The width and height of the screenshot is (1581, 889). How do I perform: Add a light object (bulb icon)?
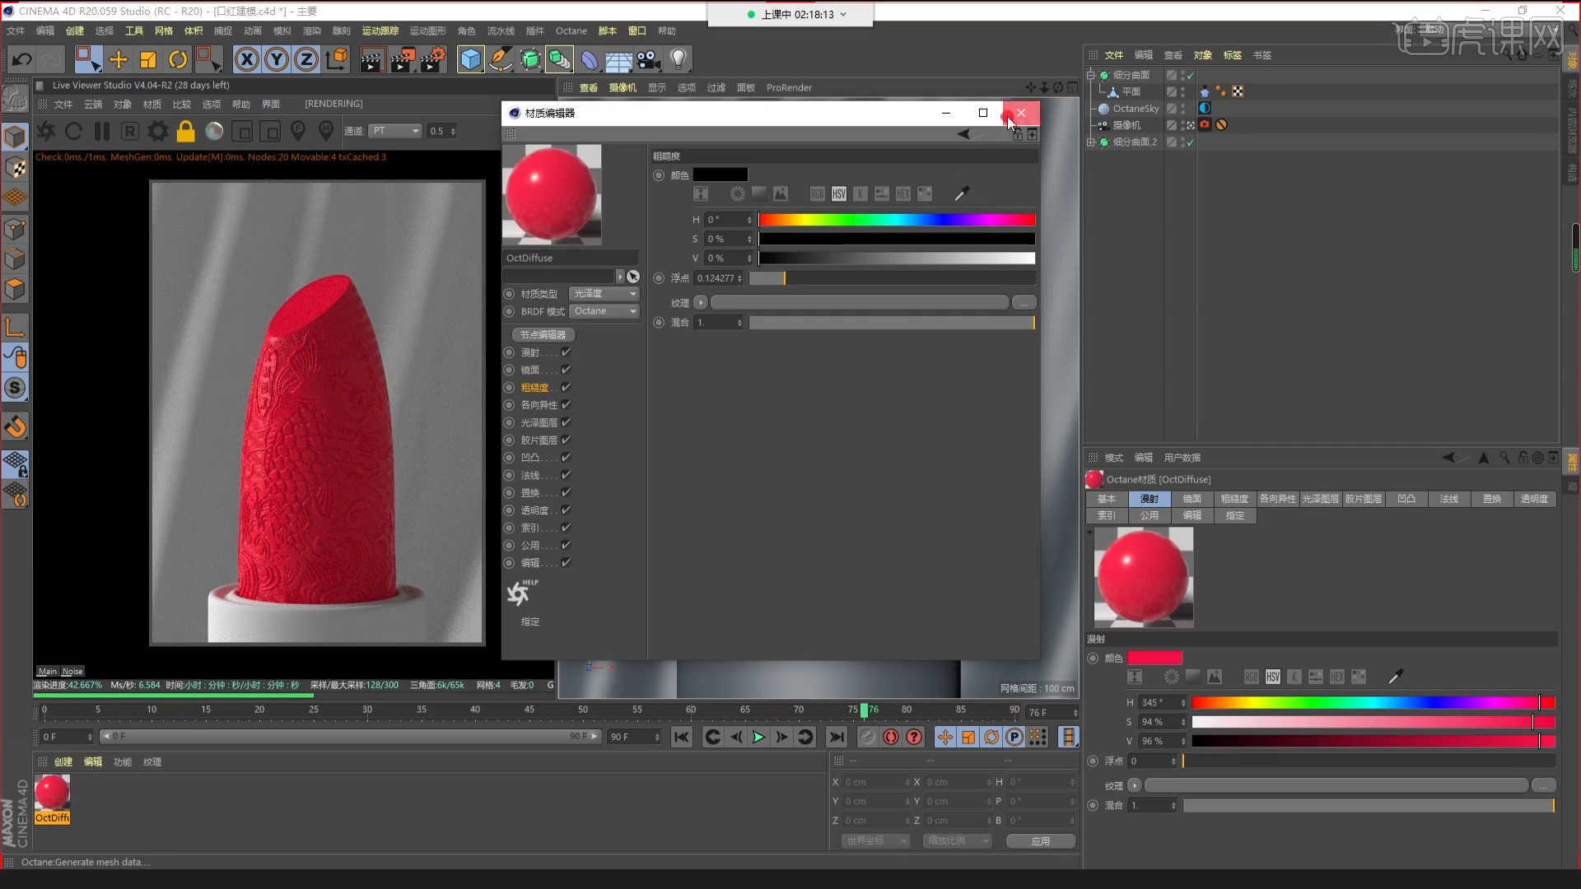[678, 59]
